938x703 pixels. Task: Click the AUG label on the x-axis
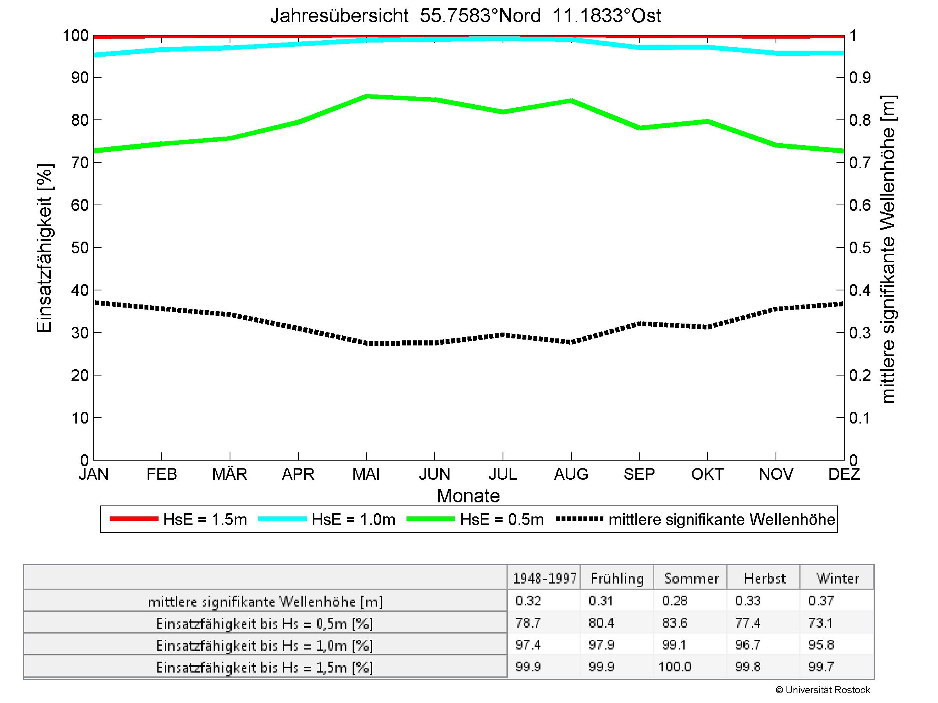tap(571, 474)
